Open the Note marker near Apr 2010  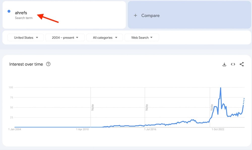point(92,107)
